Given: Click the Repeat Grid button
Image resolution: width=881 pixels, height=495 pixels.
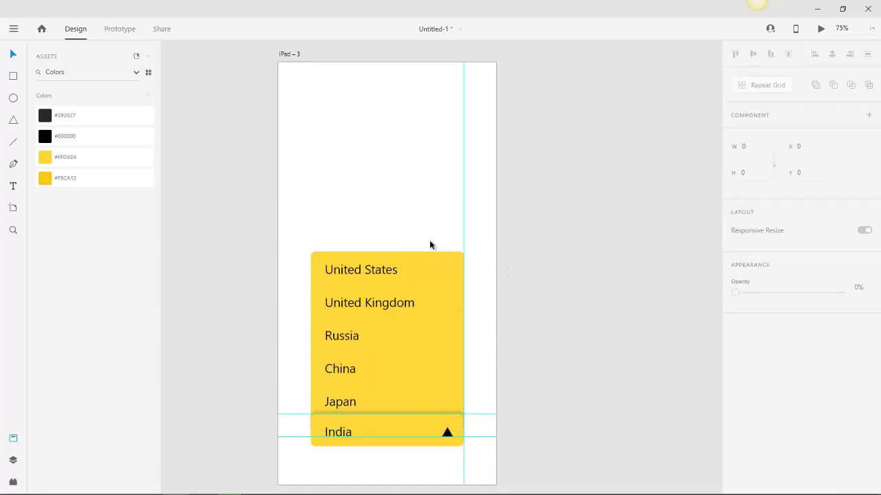Looking at the screenshot, I should click(761, 85).
